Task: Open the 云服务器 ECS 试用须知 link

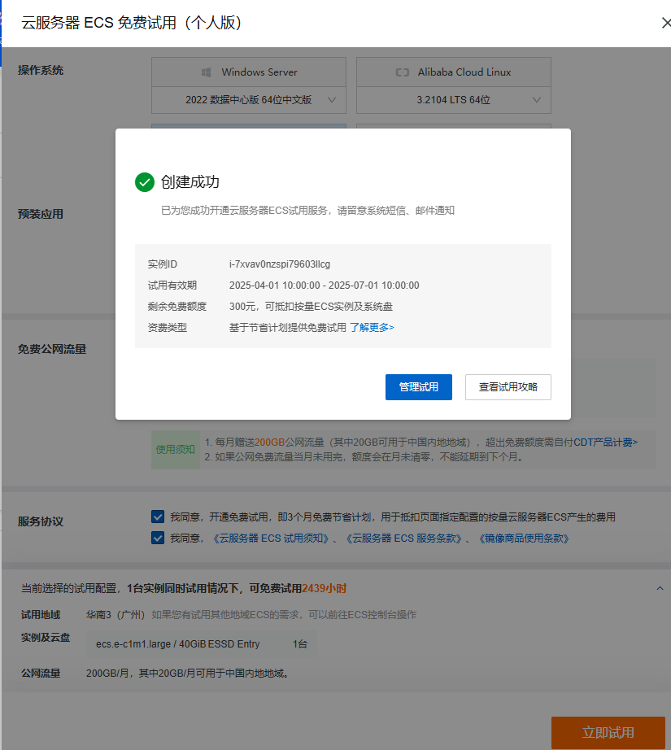Action: coord(274,539)
